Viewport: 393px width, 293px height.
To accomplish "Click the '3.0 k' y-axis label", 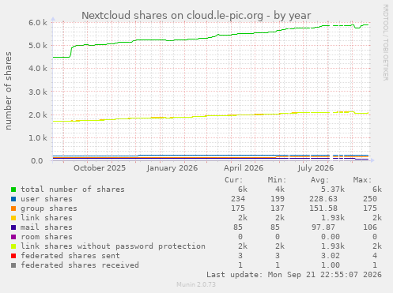I will pyautogui.click(x=38, y=92).
